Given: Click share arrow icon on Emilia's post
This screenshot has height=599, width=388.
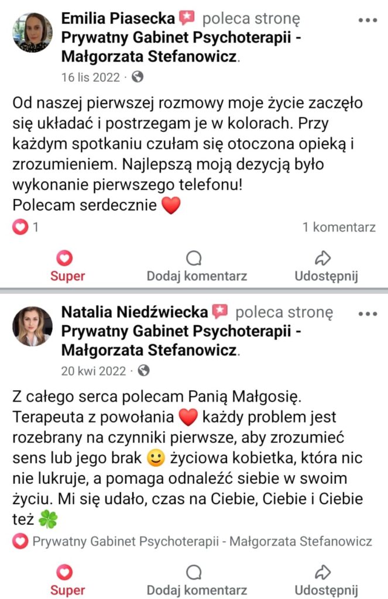Looking at the screenshot, I should coord(323,259).
